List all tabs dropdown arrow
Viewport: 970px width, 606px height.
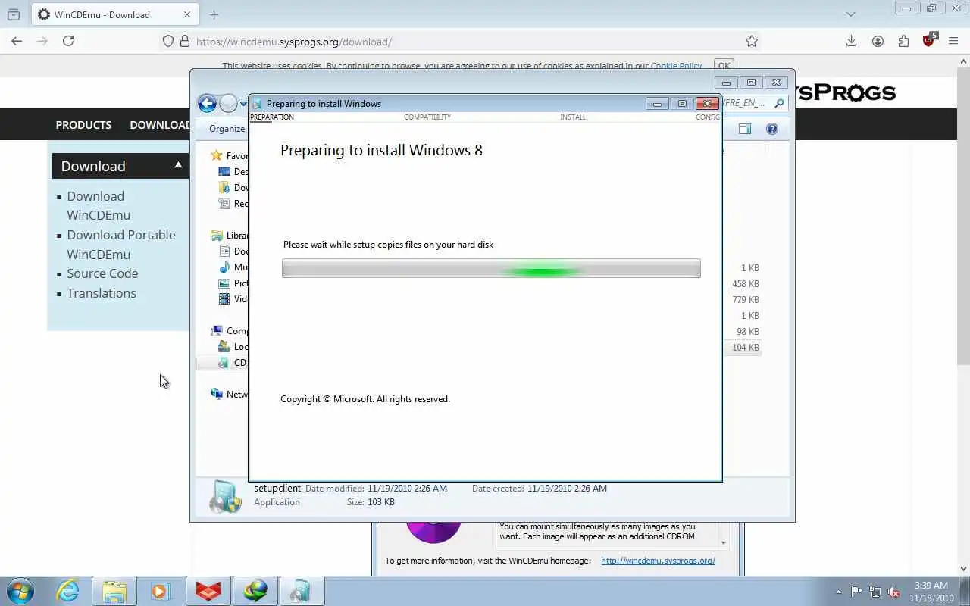pyautogui.click(x=850, y=14)
